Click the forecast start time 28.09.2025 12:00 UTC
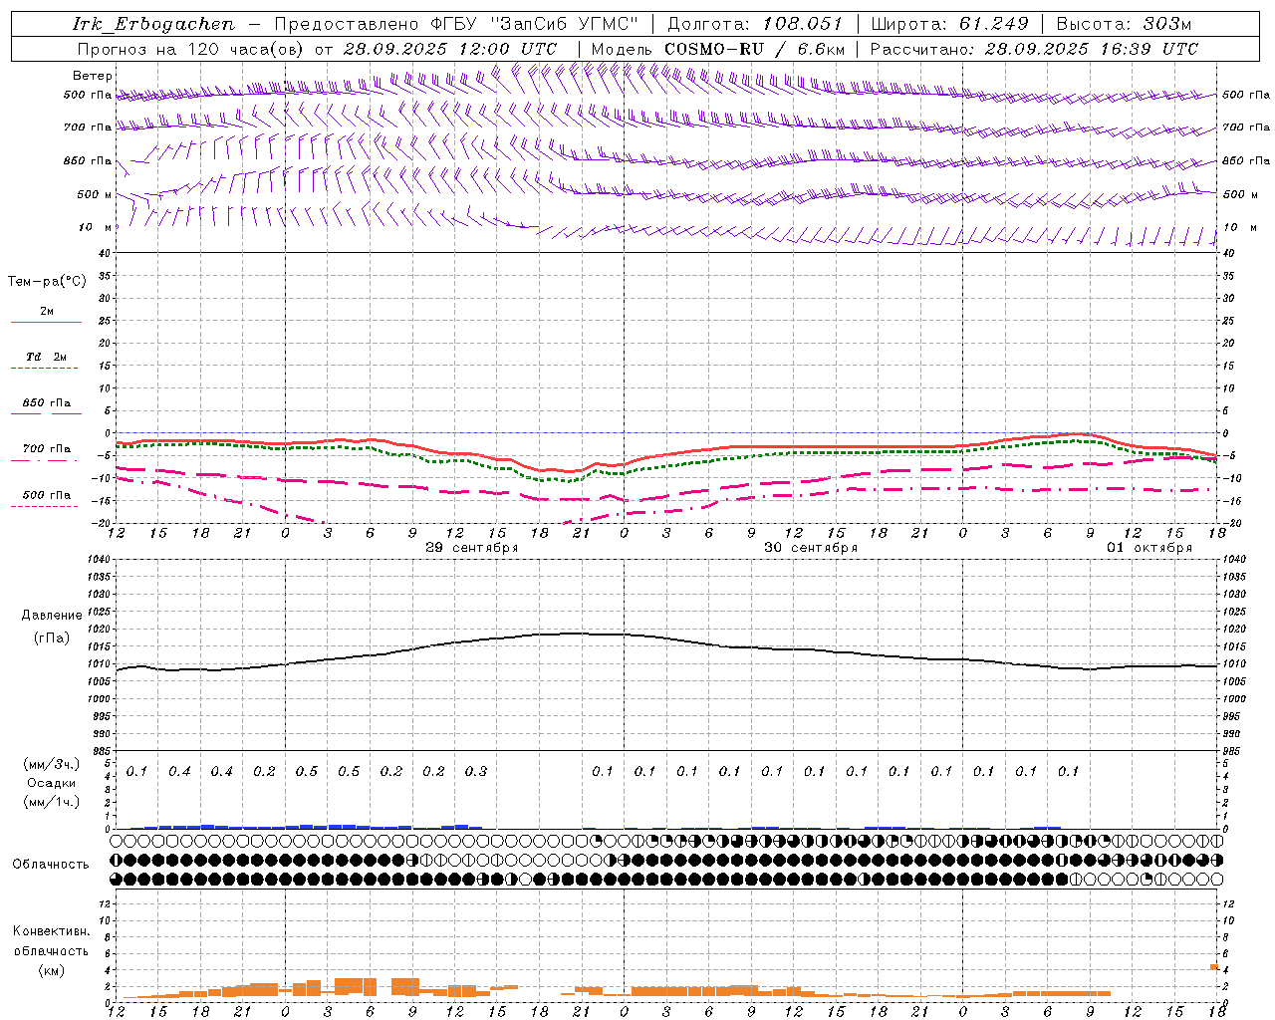 point(450,49)
